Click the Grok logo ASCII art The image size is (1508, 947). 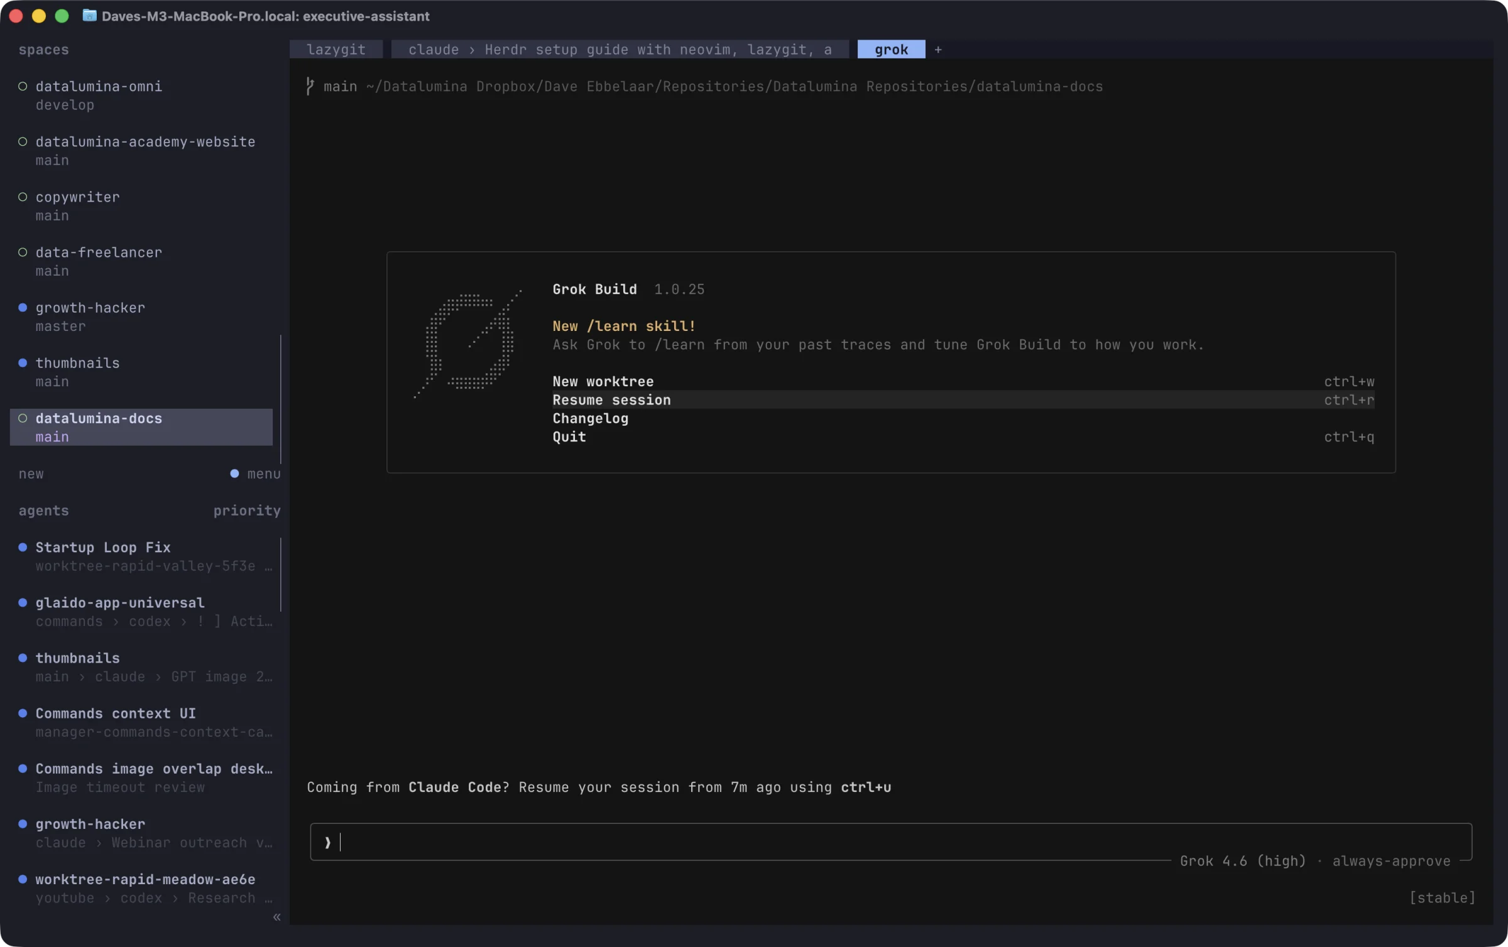tap(467, 344)
